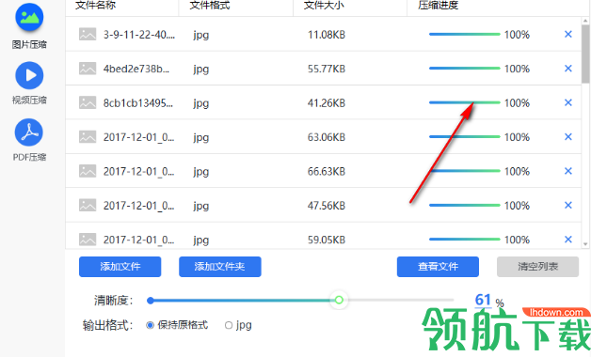Screen dimensions: 591x357
Task: Open the 图片压缩 image compression icon
Action: pyautogui.click(x=29, y=17)
